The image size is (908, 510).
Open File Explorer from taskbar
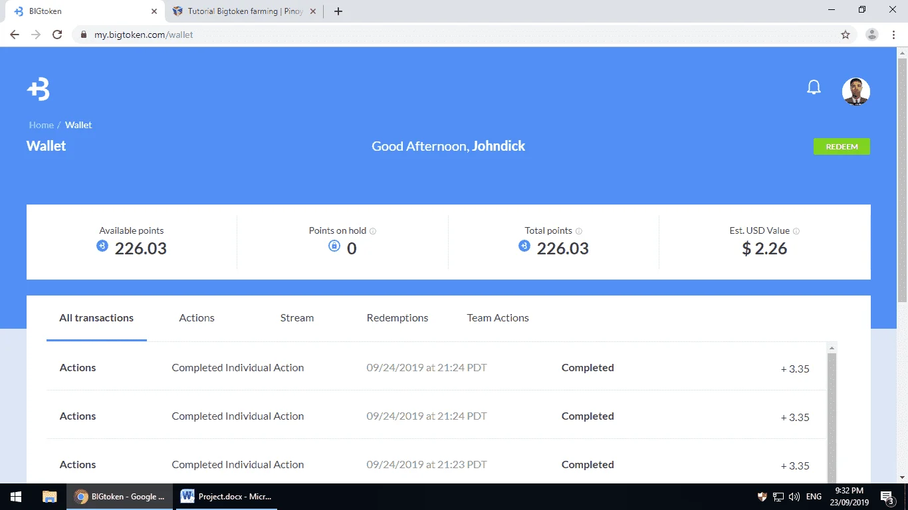tap(49, 497)
